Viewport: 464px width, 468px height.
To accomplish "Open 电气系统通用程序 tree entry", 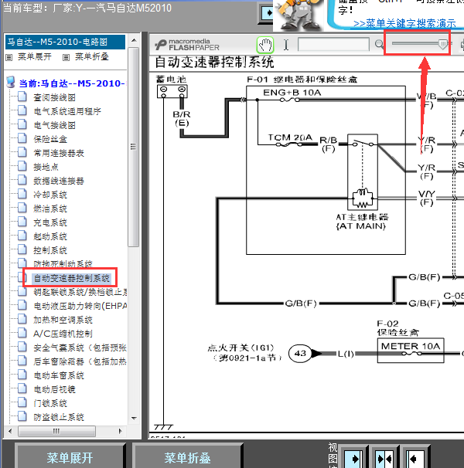I will (x=67, y=111).
